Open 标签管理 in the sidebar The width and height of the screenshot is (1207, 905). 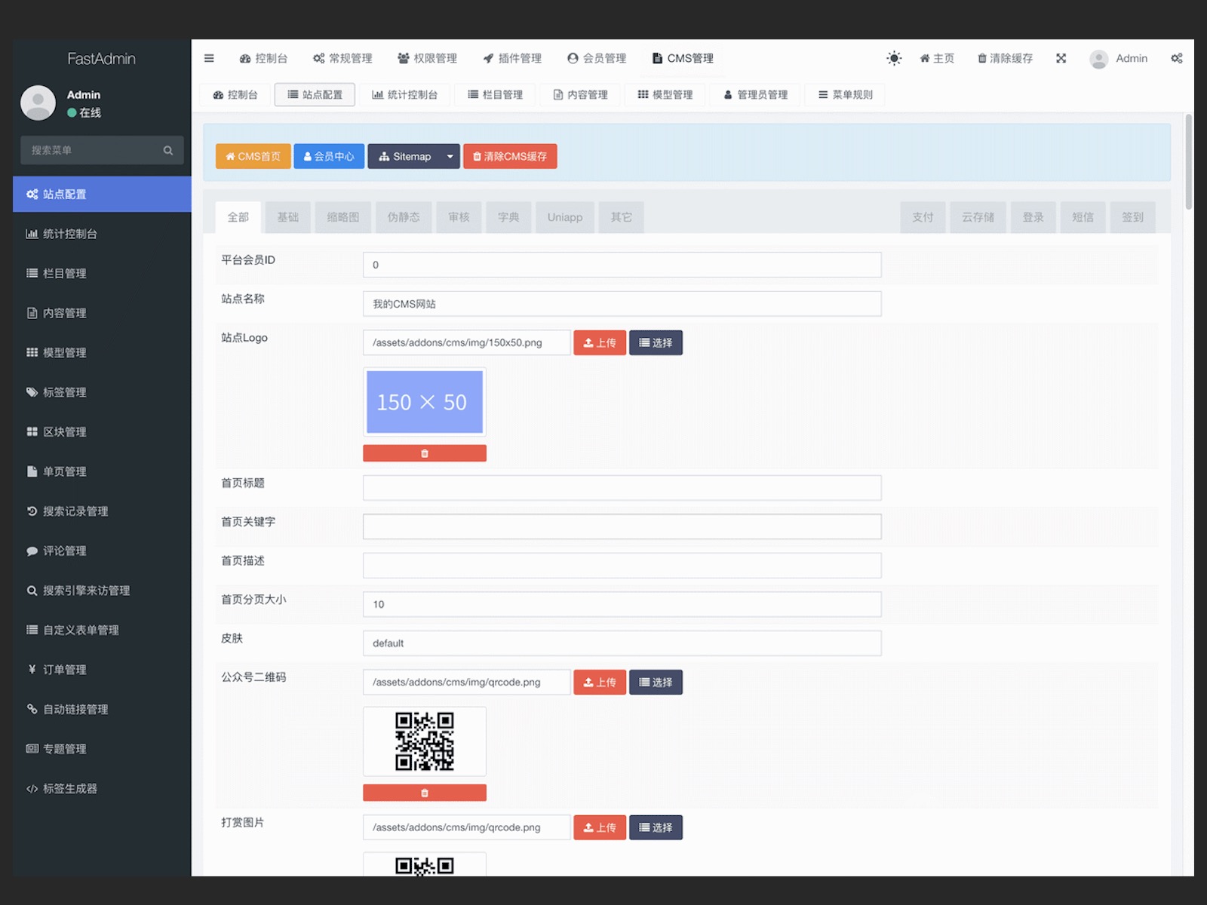pos(102,392)
